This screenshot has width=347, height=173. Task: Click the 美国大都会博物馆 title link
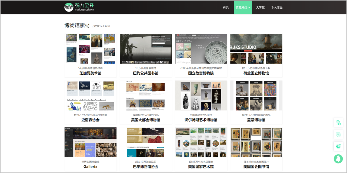click(146, 120)
